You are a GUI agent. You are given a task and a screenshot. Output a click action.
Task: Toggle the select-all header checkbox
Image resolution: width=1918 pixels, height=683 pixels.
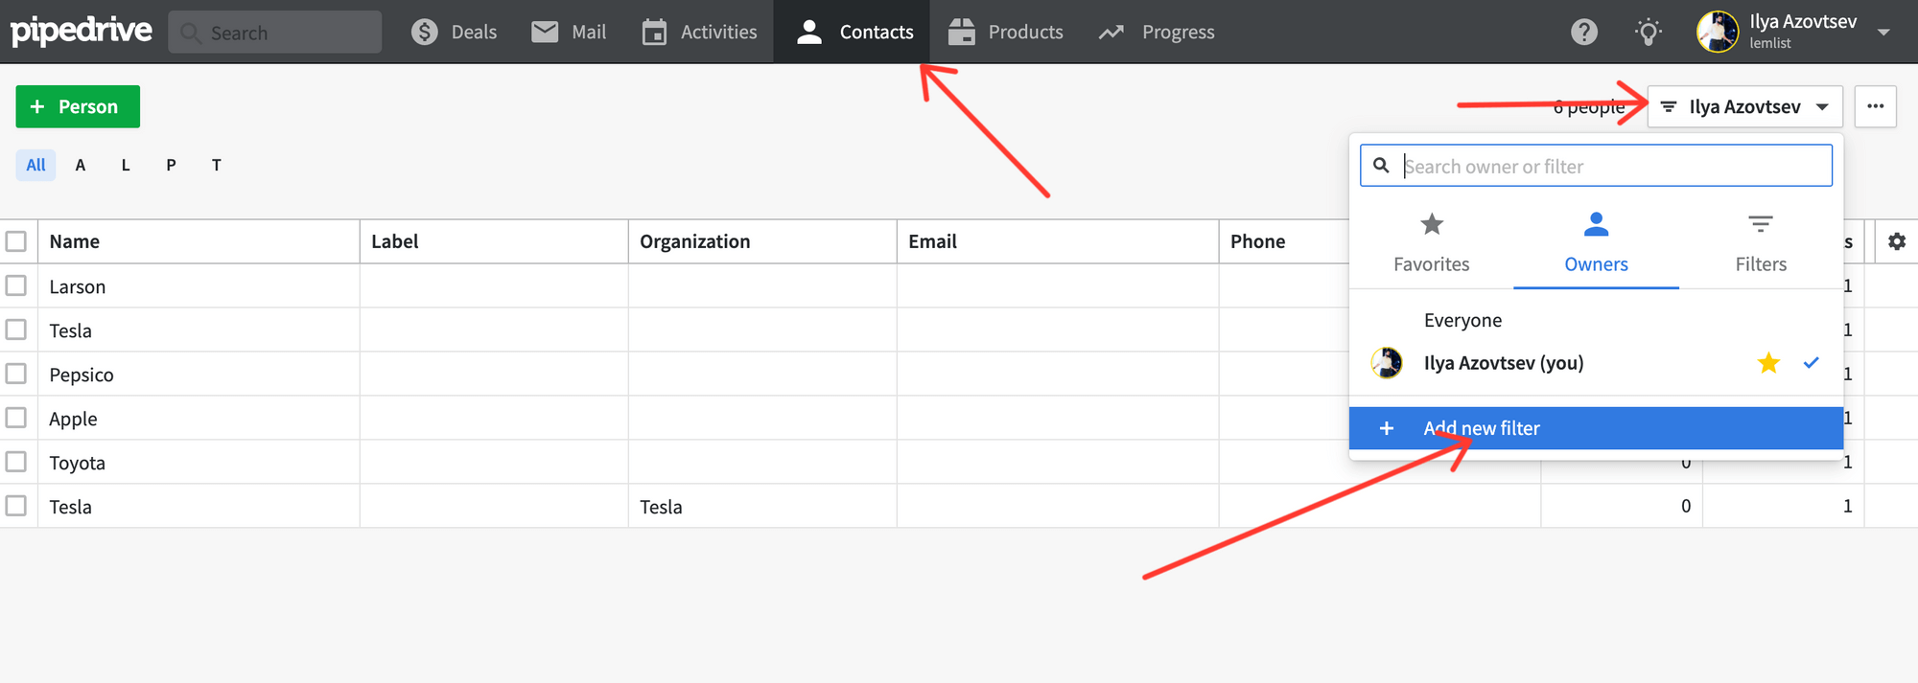[x=16, y=241]
